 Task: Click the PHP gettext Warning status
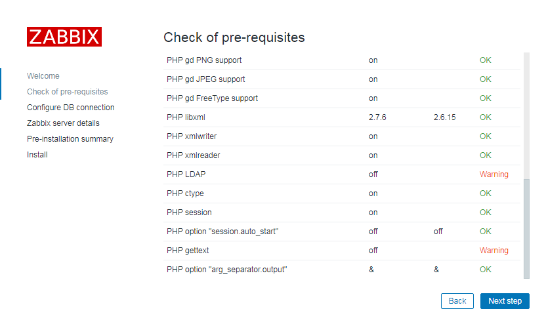493,251
